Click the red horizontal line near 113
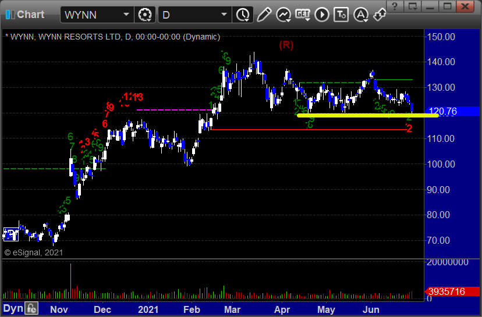Viewport: 482px width, 317px height. tap(309, 130)
